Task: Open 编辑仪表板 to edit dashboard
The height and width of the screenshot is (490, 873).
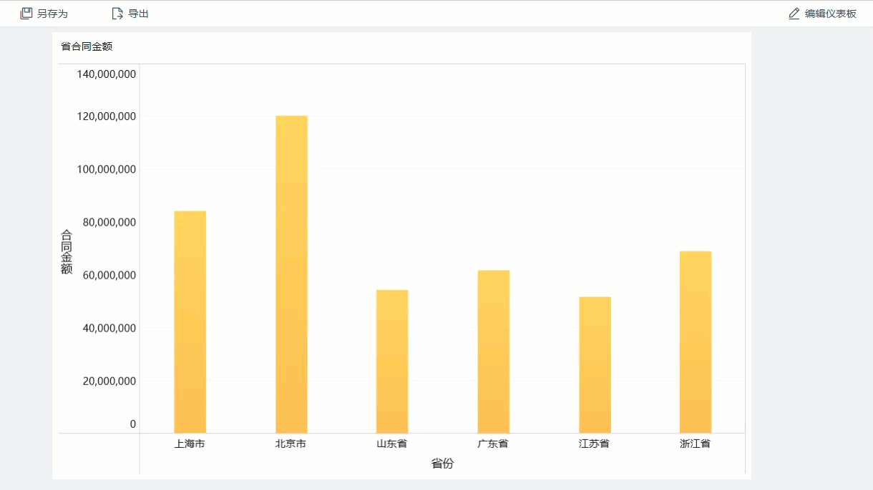Action: pos(830,14)
